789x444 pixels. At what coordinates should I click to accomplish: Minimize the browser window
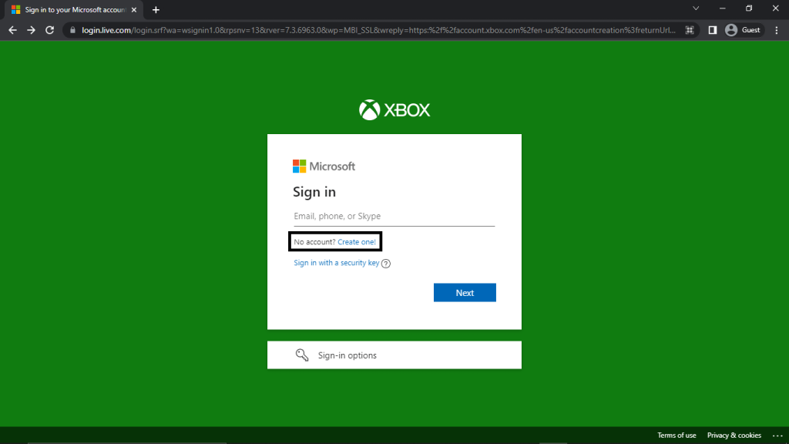click(723, 8)
